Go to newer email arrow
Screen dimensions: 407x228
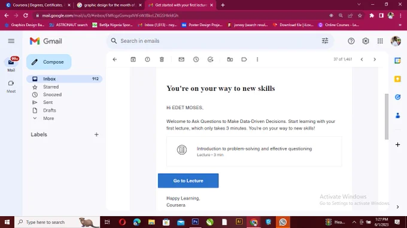pyautogui.click(x=362, y=59)
